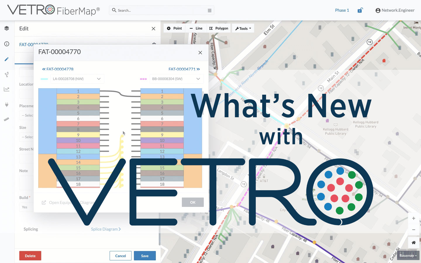This screenshot has width=421, height=263.
Task: Open the Info panel from the sidebar
Action: 6,44
